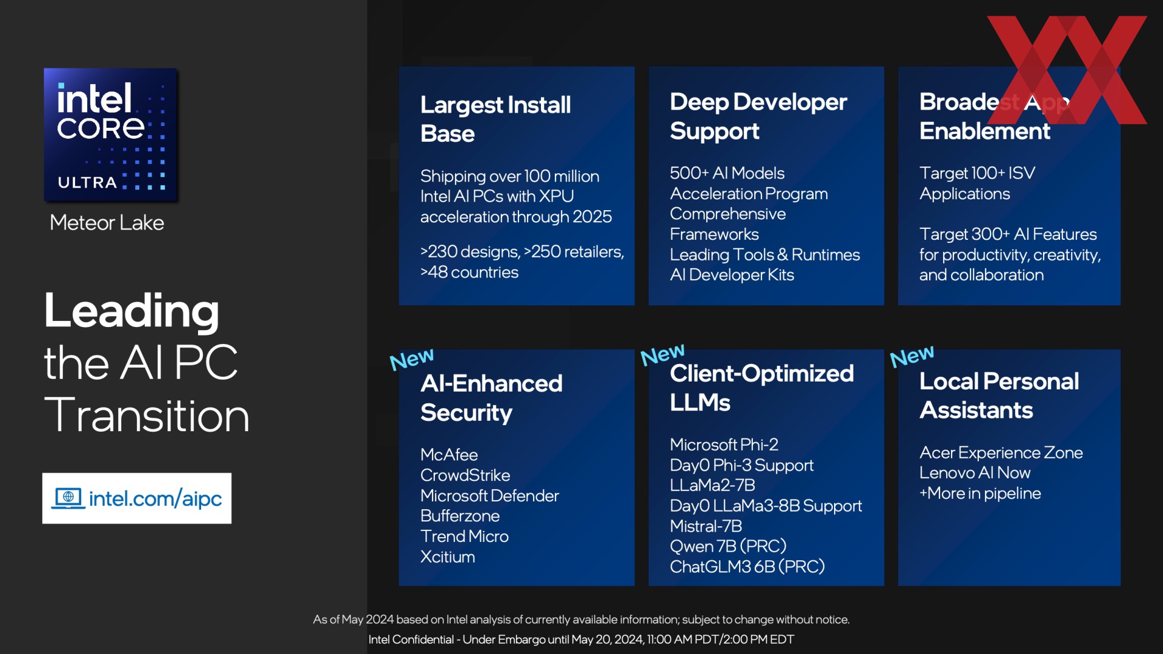Click 'Mistral-7B' in the LLM list

point(706,526)
